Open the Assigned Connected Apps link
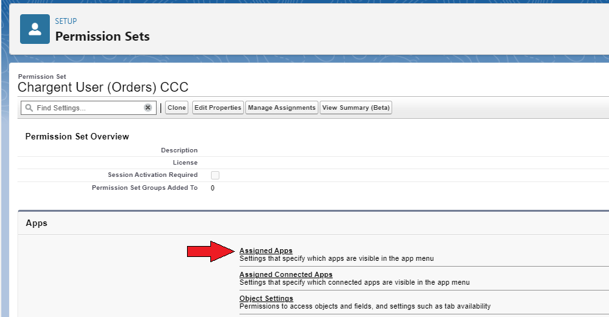The image size is (609, 317). pyautogui.click(x=286, y=274)
